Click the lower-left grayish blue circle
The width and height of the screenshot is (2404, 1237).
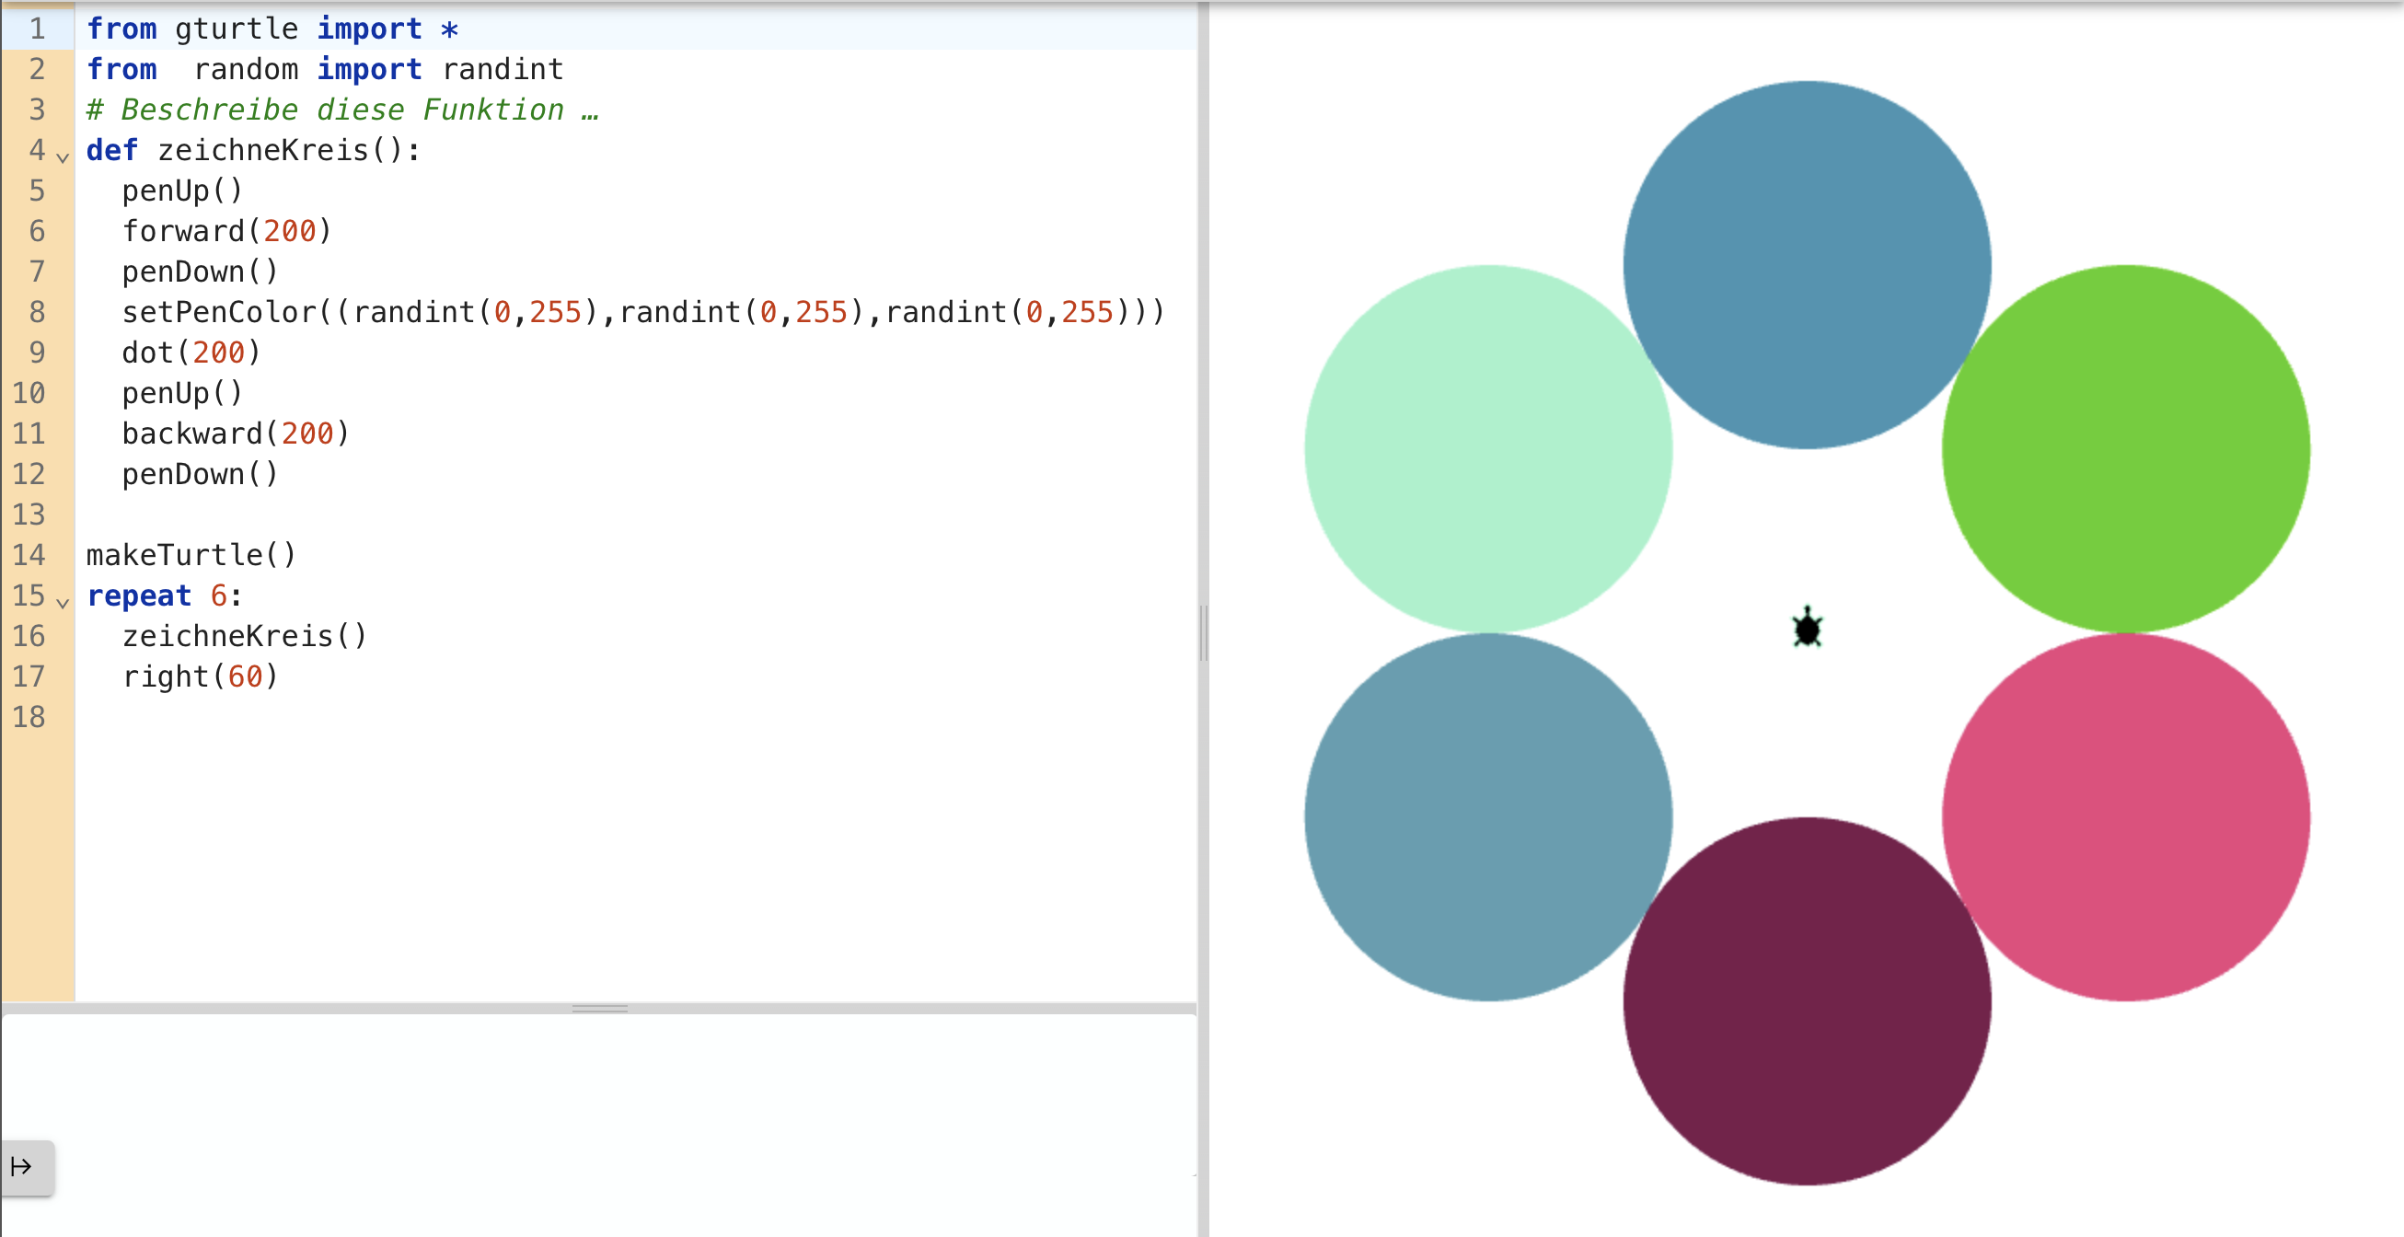[1487, 817]
